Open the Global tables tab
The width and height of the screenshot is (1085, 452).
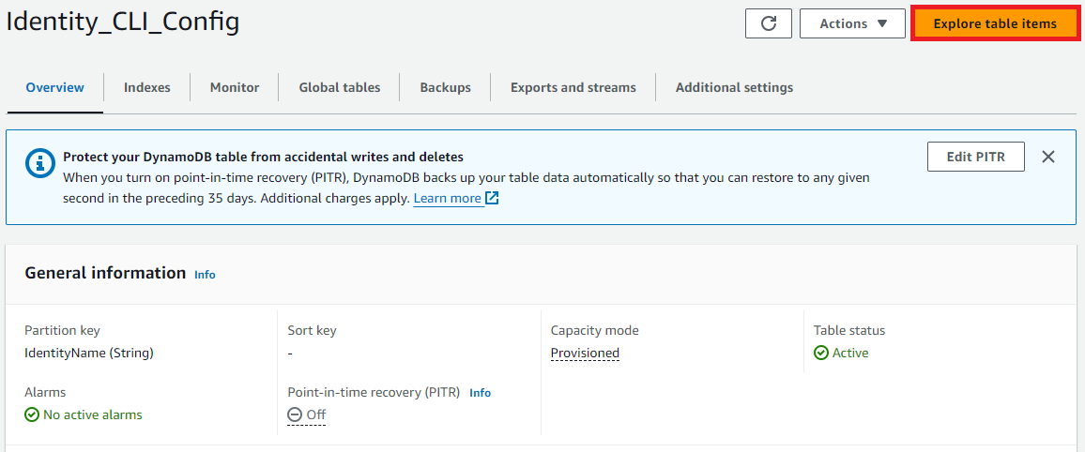(x=339, y=88)
